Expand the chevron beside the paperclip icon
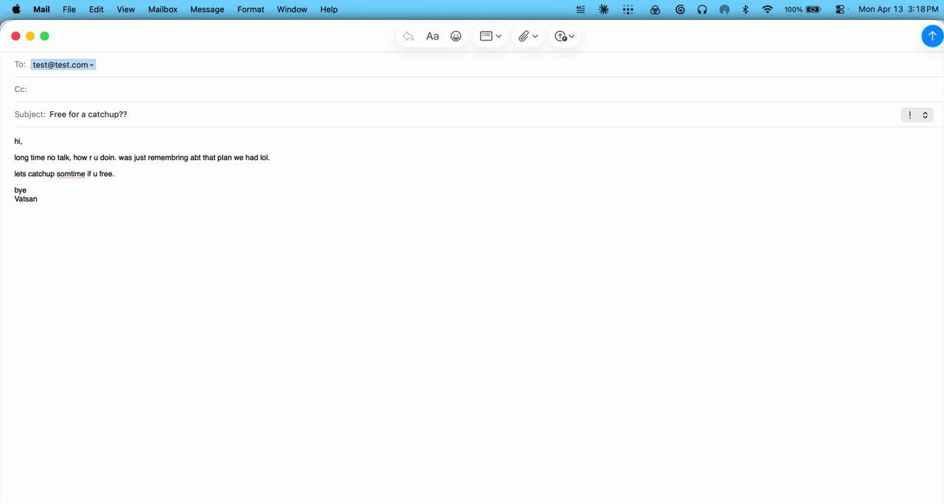This screenshot has height=504, width=944. [535, 36]
